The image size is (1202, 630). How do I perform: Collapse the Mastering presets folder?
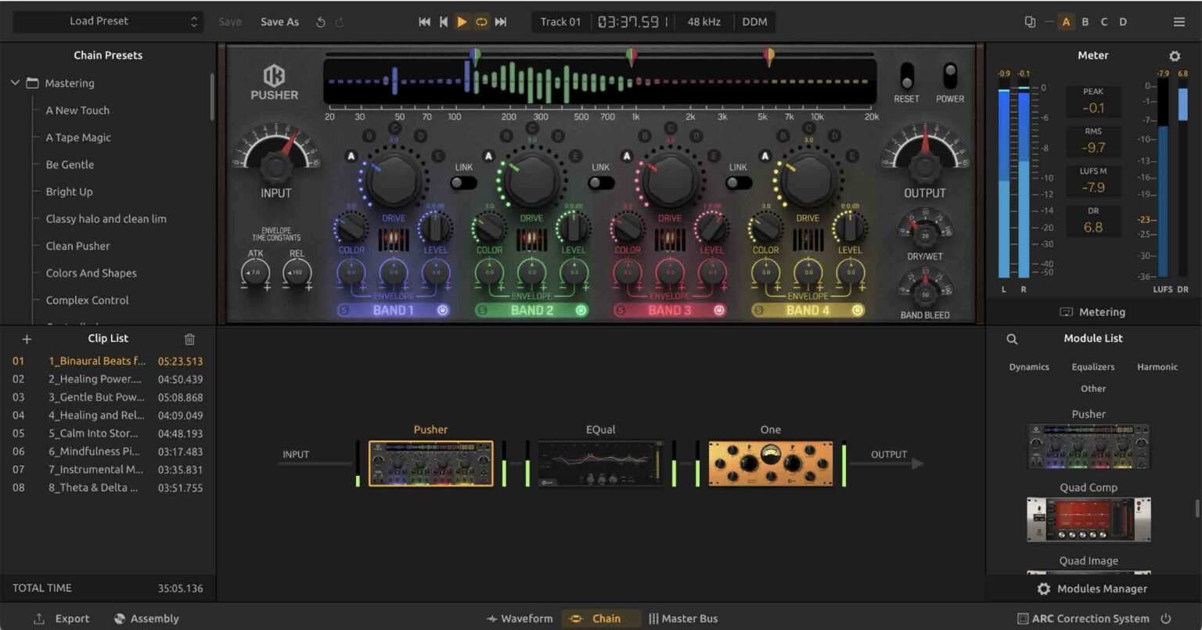click(15, 83)
